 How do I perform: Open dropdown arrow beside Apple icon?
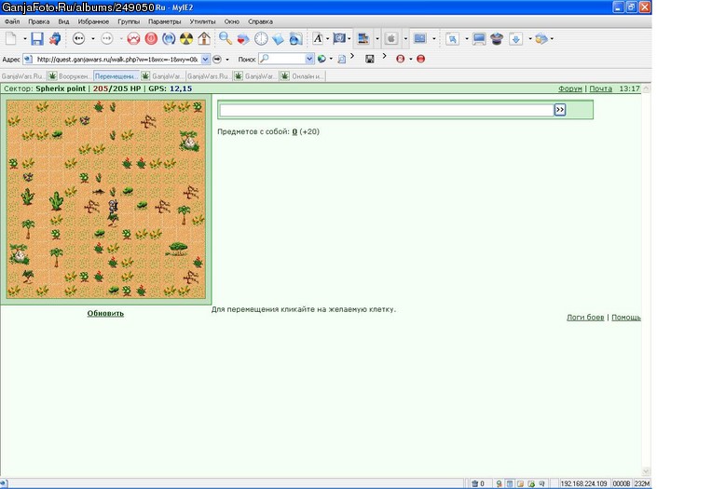(405, 39)
